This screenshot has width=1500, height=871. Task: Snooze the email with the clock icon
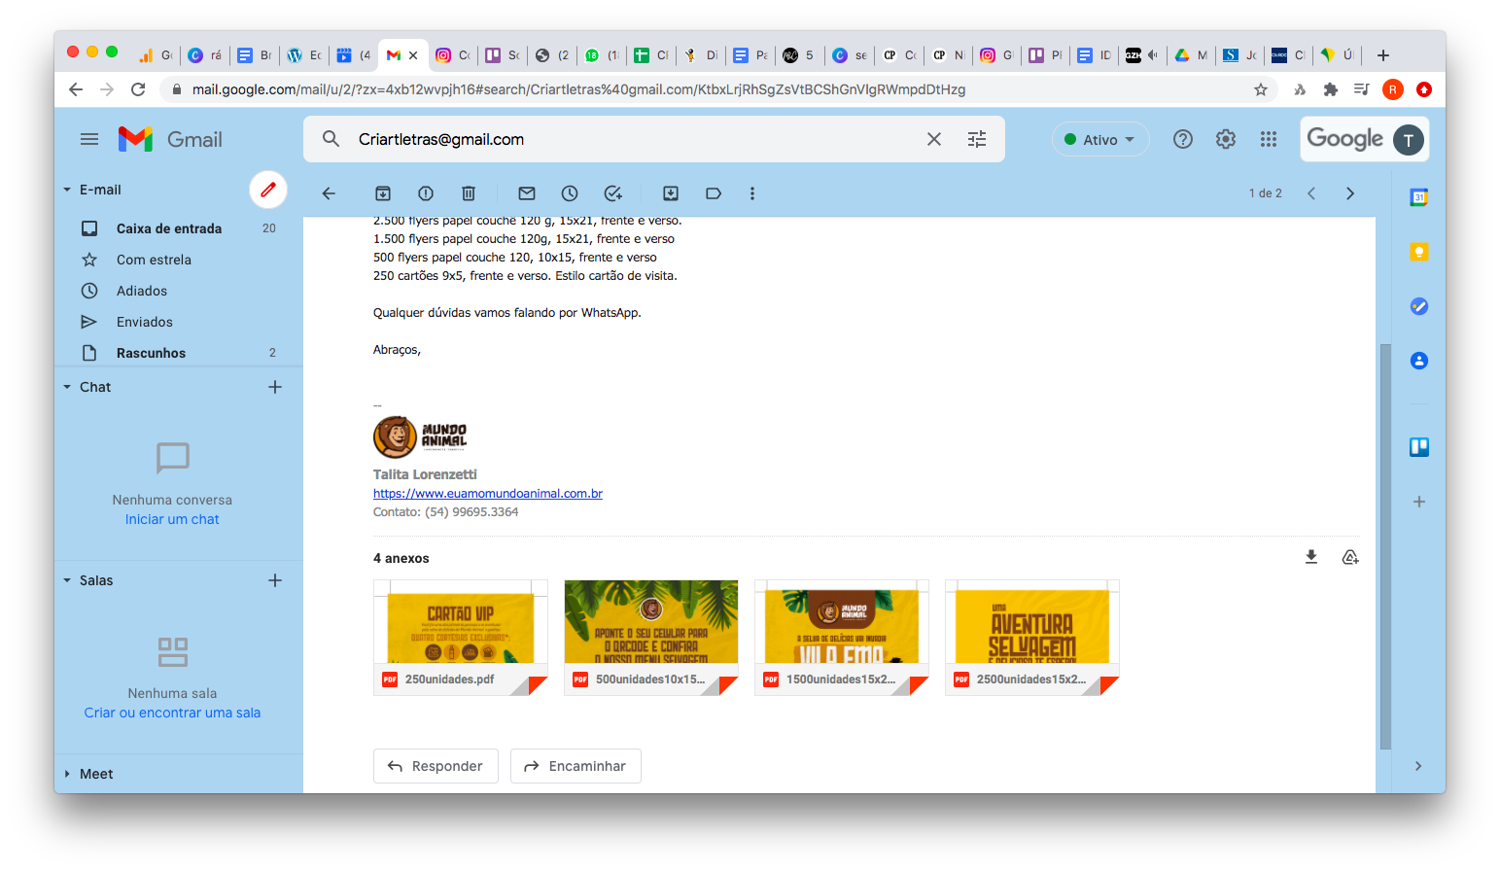tap(570, 193)
